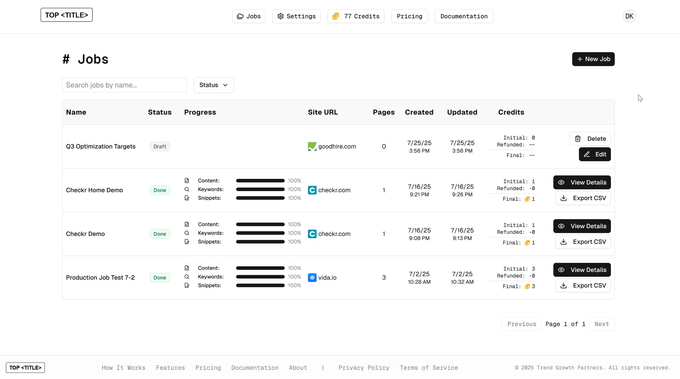Focus the Search jobs by name field
The width and height of the screenshot is (680, 379).
124,85
